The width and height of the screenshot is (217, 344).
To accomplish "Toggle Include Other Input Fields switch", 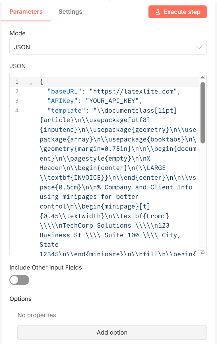I will point(19,280).
